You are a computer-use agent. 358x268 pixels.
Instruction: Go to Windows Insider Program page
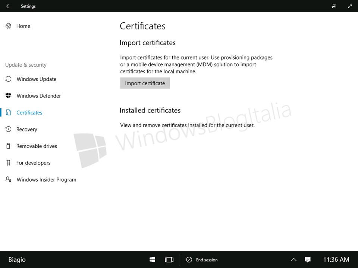coord(47,179)
